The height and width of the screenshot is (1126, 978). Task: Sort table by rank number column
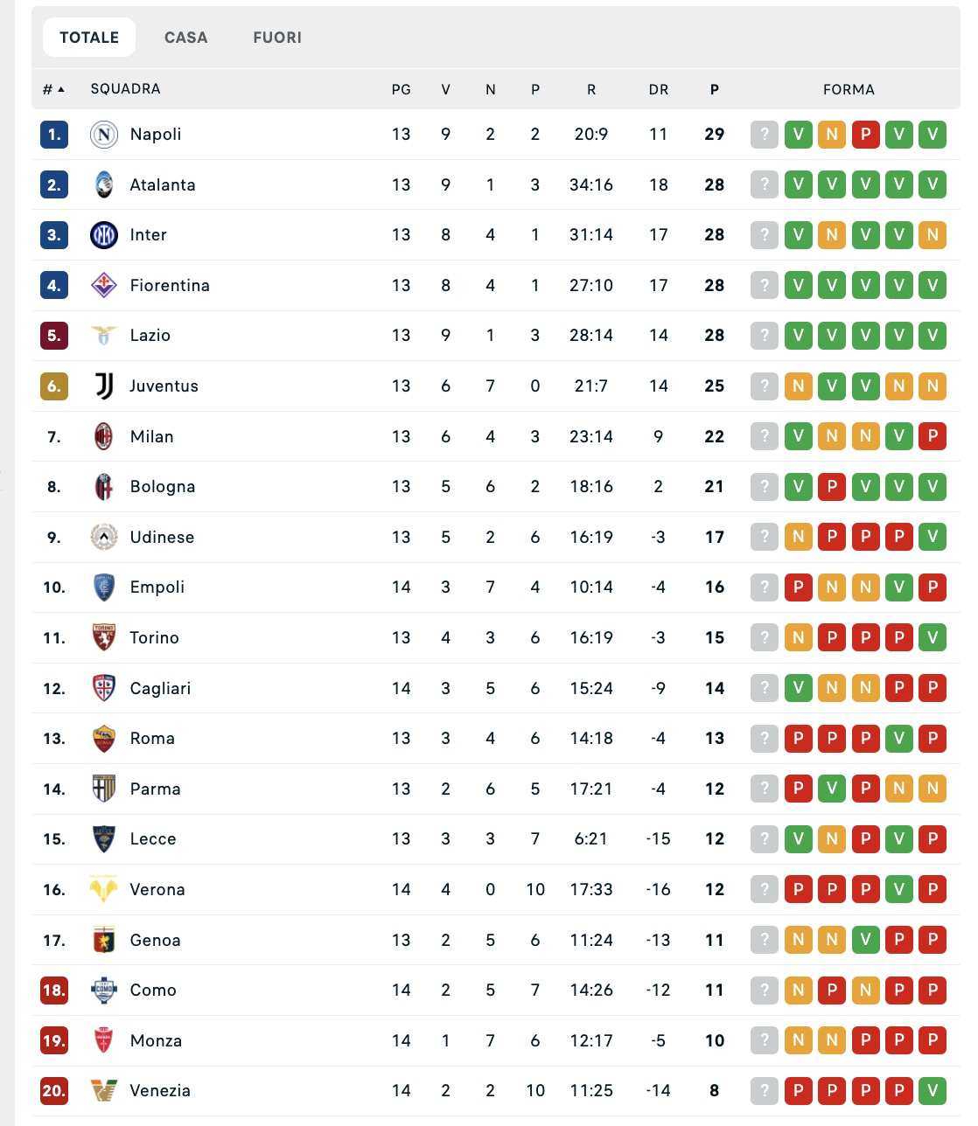click(x=53, y=89)
